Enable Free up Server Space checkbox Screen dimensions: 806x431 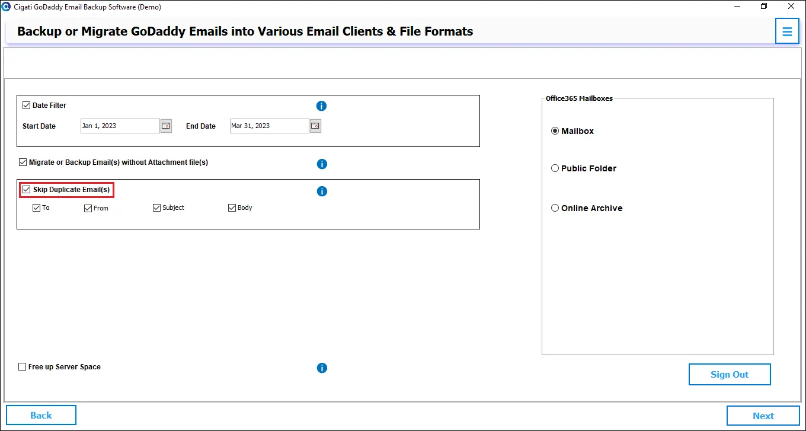pyautogui.click(x=23, y=367)
